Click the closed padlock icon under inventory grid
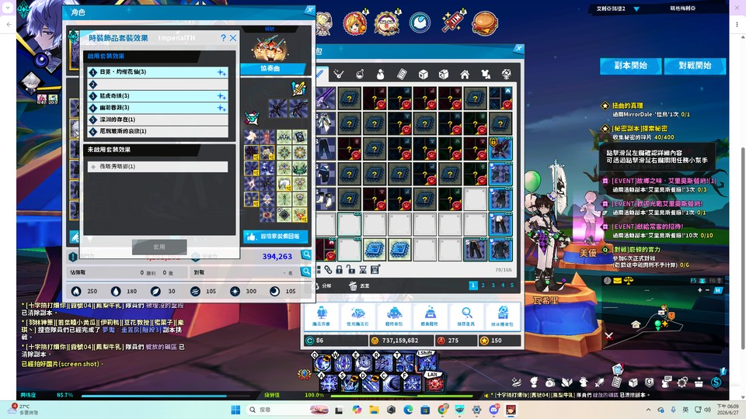The height and width of the screenshot is (419, 746). point(340,270)
